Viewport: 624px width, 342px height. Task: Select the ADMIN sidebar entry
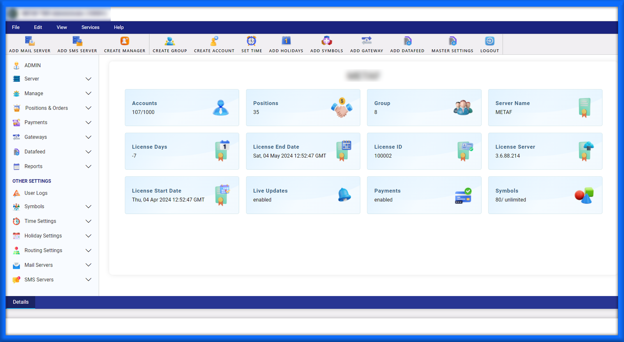[32, 65]
